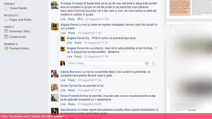Select the Payment history menu item

(x=19, y=48)
